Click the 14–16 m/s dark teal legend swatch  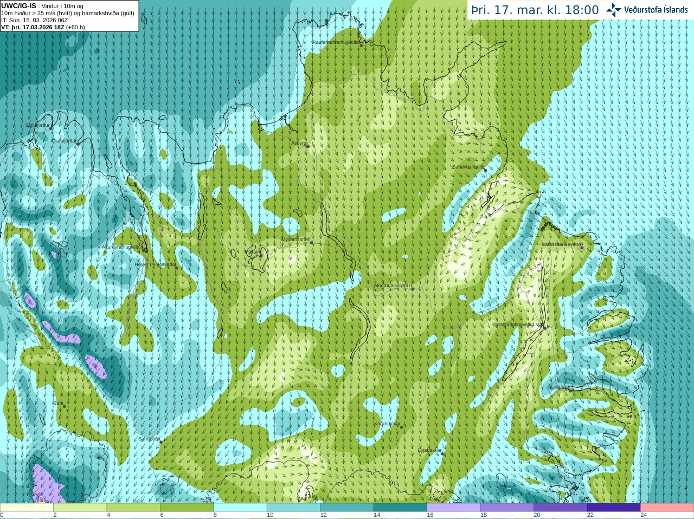coord(400,508)
